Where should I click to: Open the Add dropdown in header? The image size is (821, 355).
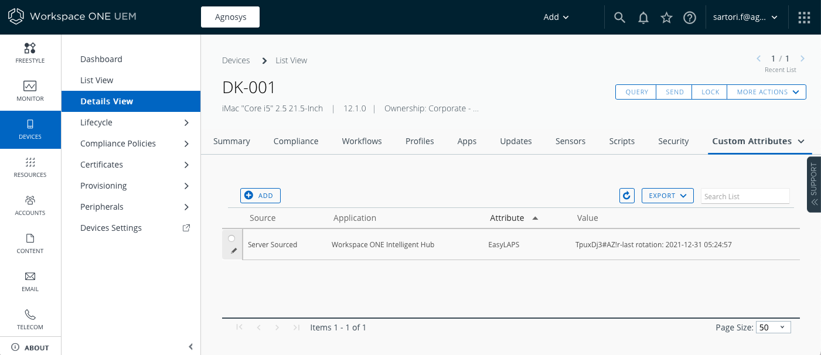(x=556, y=17)
